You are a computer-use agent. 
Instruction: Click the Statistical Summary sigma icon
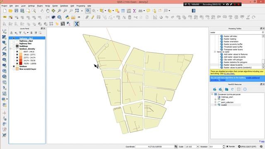(135, 11)
